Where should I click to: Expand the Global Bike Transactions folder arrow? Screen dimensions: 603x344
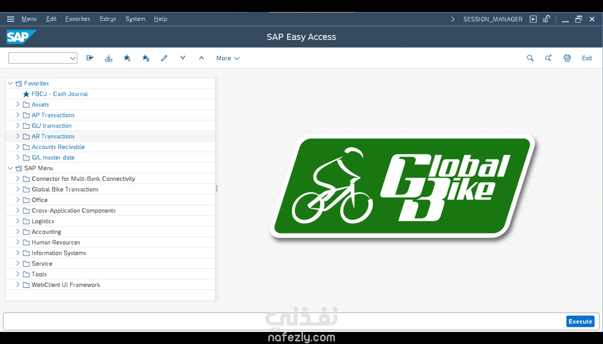point(18,189)
